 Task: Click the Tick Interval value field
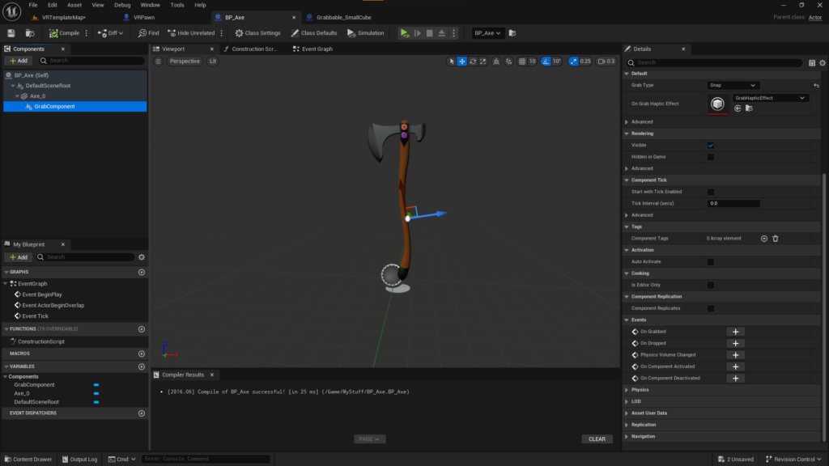[x=733, y=204]
